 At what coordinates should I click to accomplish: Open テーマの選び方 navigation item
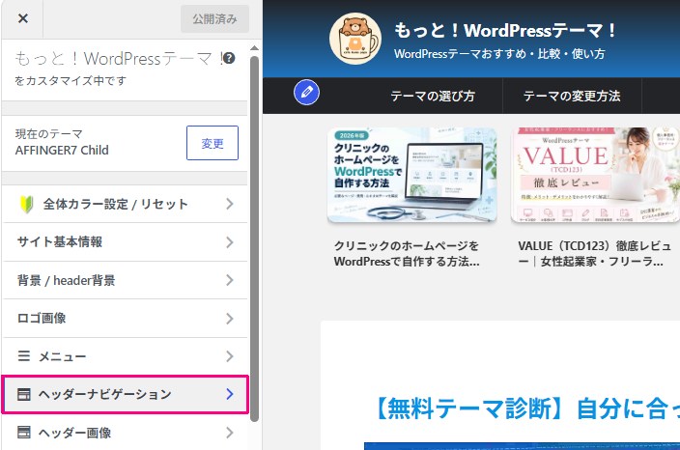433,96
